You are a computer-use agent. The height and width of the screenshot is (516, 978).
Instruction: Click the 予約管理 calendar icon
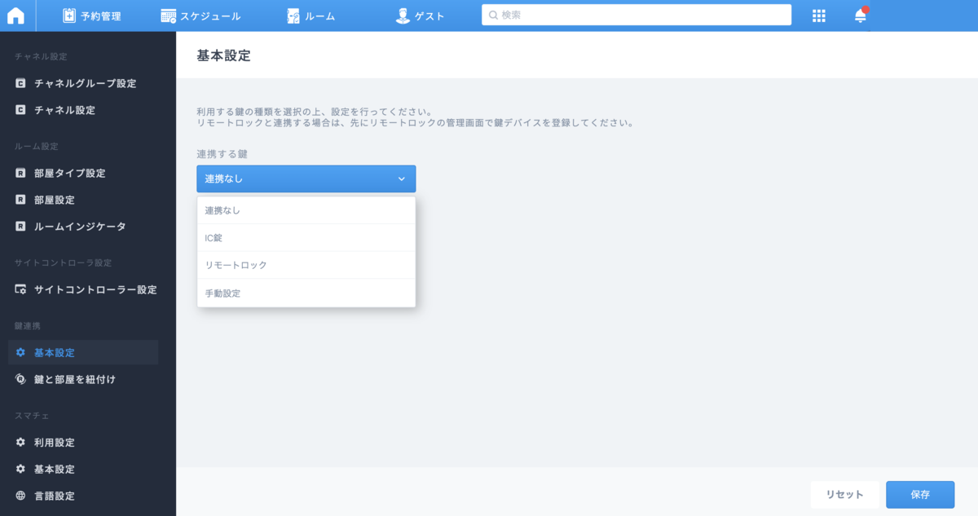click(x=69, y=15)
